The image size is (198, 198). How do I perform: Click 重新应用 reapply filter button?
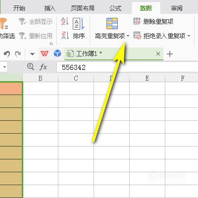36,36
